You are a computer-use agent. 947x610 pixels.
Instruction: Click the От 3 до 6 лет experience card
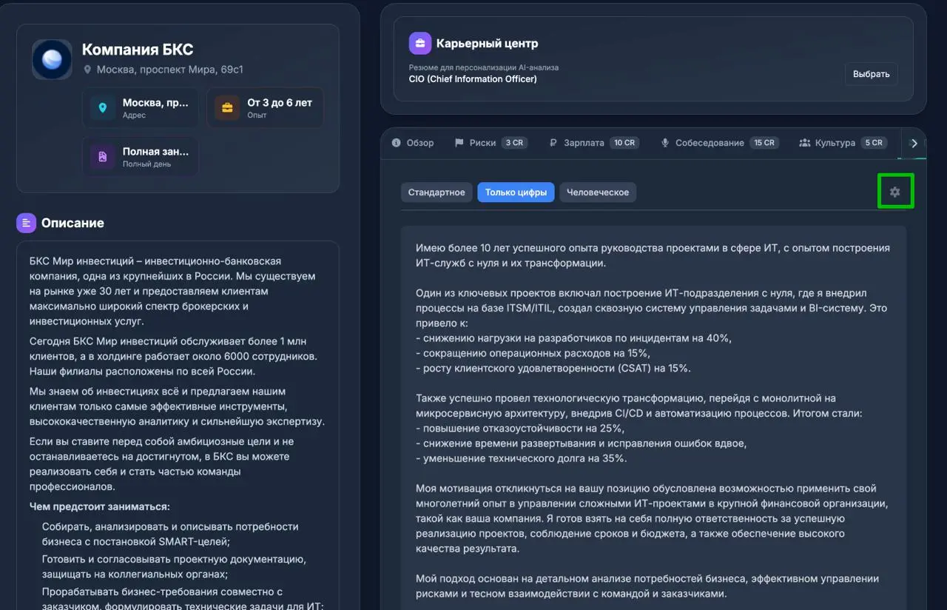click(x=265, y=108)
